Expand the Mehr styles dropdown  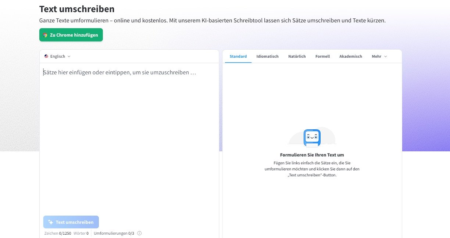[x=379, y=56]
